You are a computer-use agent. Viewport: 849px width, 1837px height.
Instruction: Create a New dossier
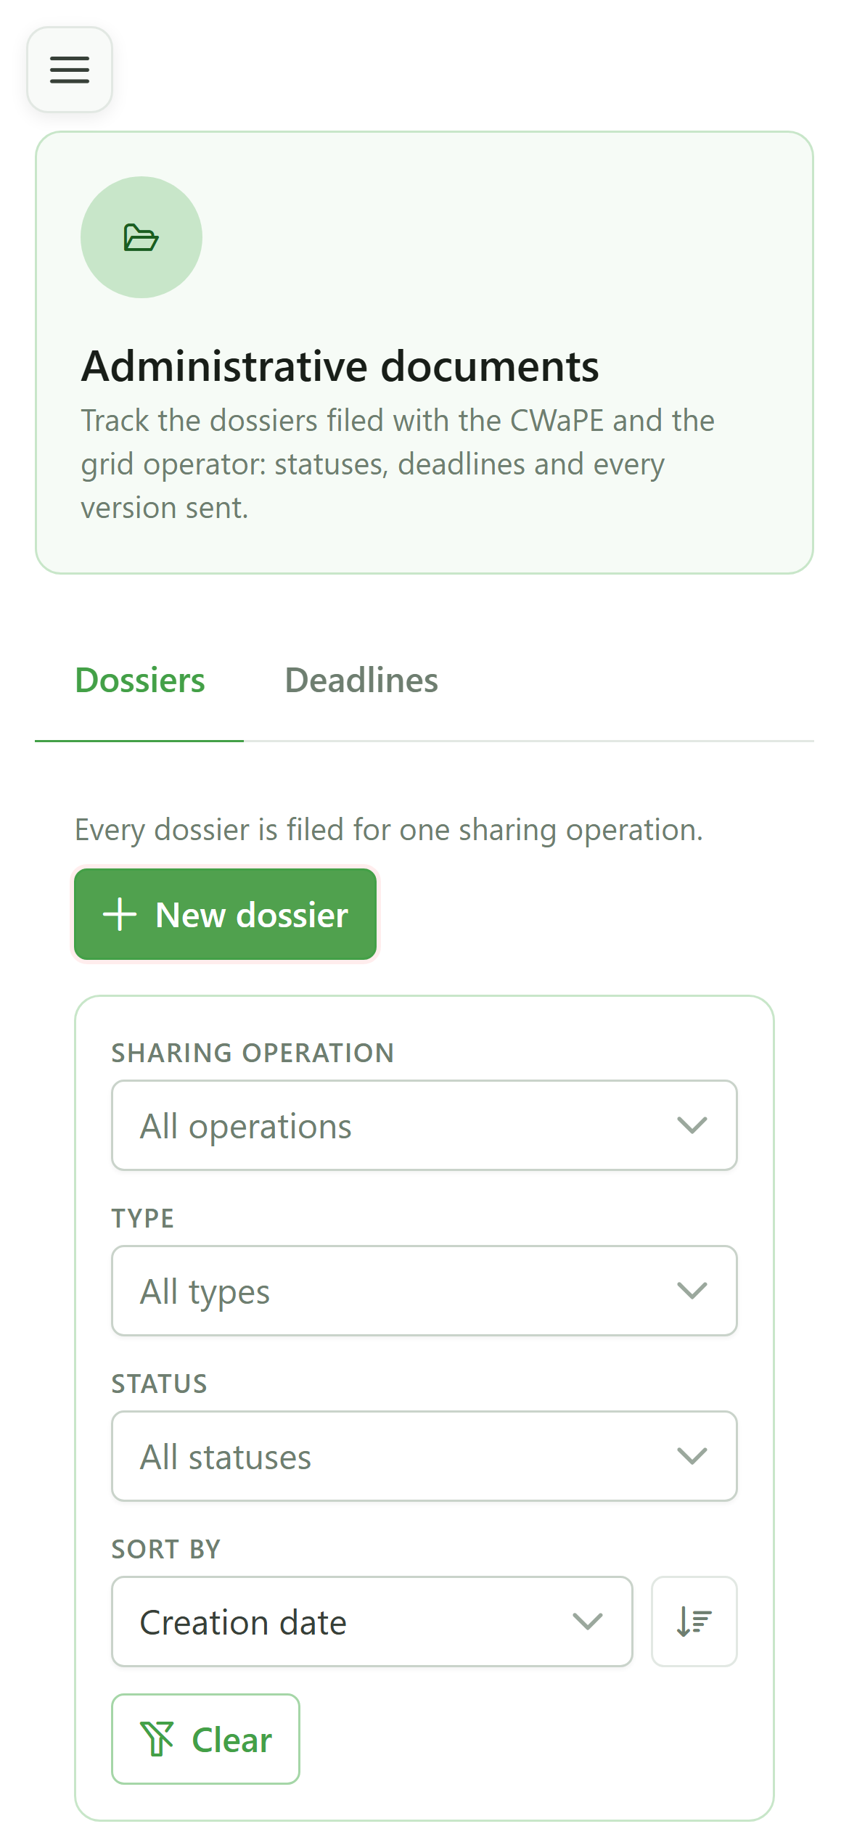[226, 914]
